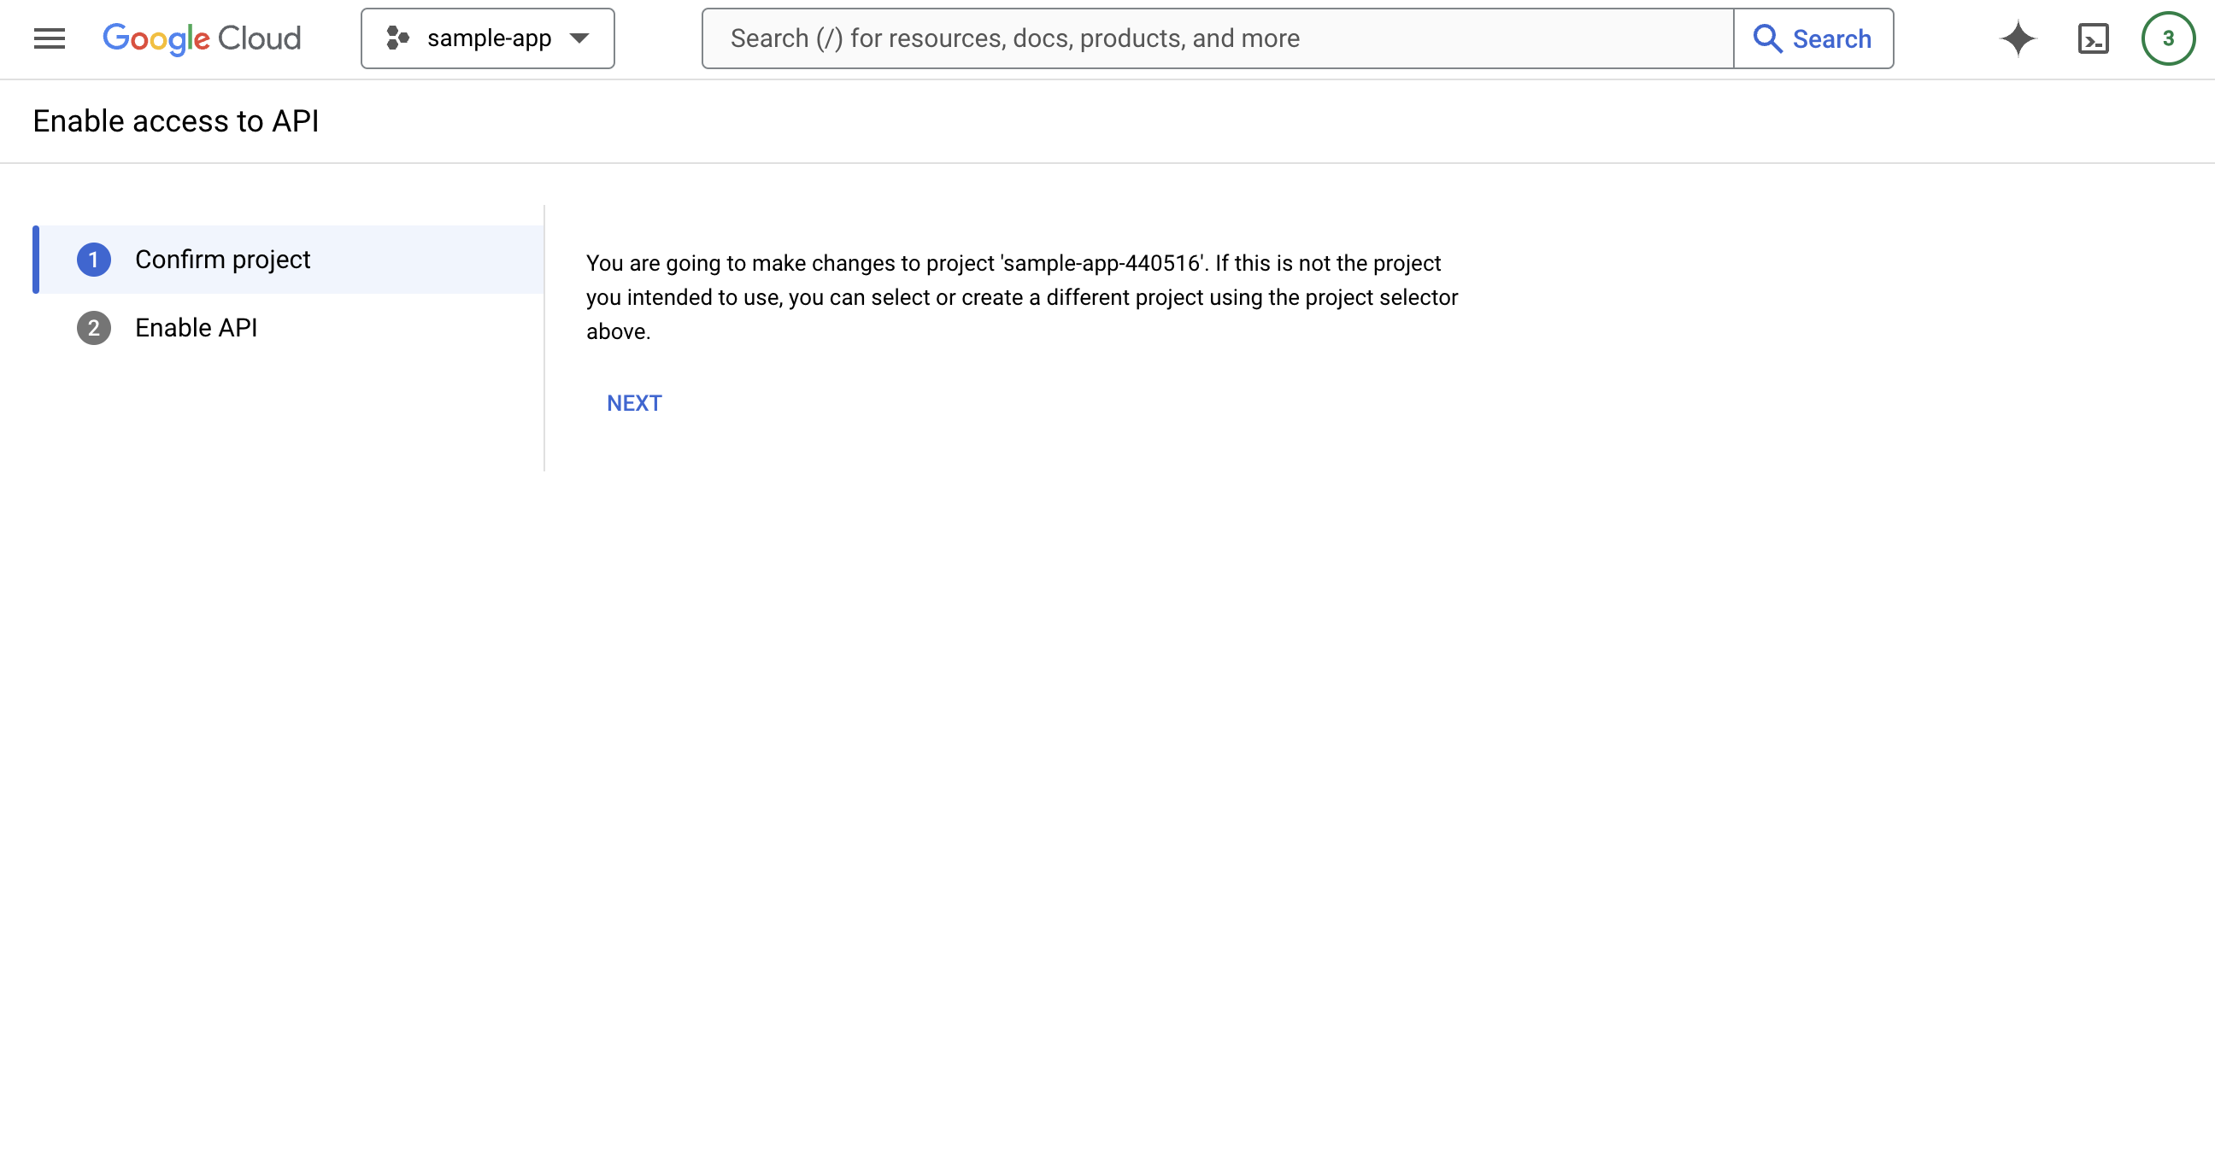Focus the resources and docs search field

coord(1216,38)
